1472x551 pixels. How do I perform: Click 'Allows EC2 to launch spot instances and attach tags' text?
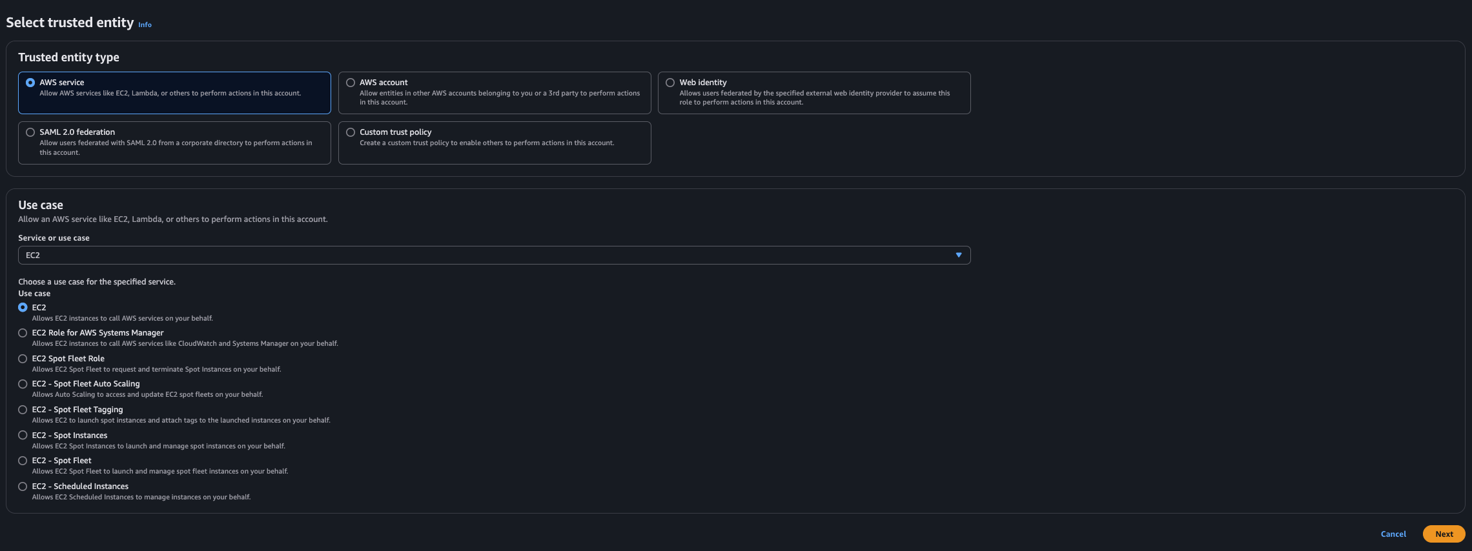coord(181,421)
